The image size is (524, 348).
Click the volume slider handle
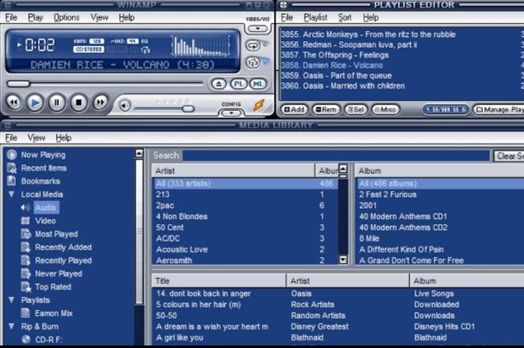[188, 109]
